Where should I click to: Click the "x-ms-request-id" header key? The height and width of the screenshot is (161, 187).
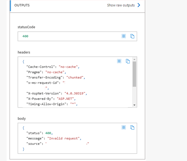pyautogui.click(x=43, y=83)
